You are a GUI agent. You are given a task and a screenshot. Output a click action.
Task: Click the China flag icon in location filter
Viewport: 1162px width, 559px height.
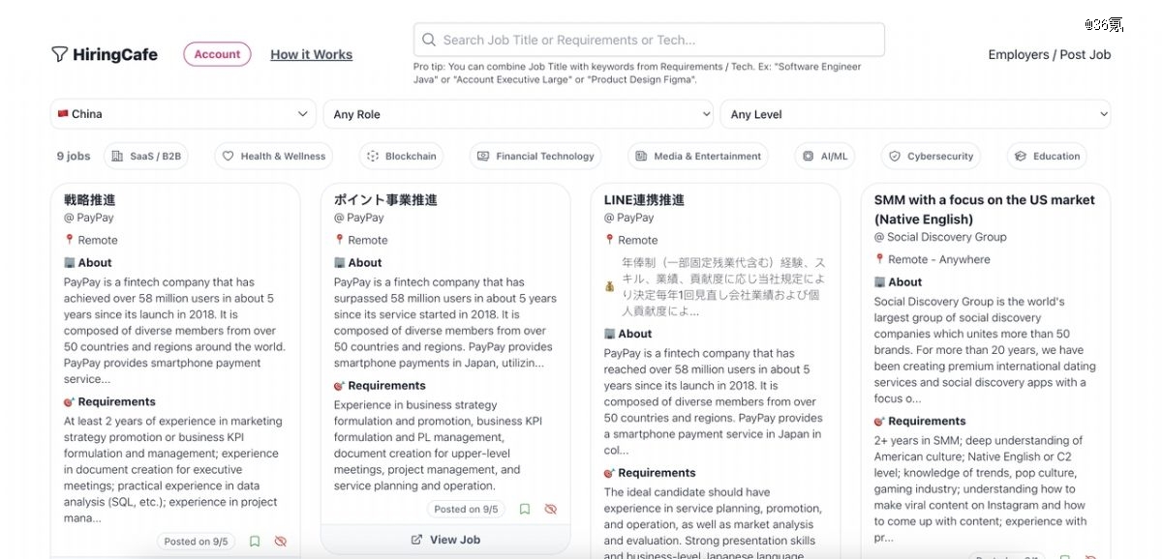point(63,114)
